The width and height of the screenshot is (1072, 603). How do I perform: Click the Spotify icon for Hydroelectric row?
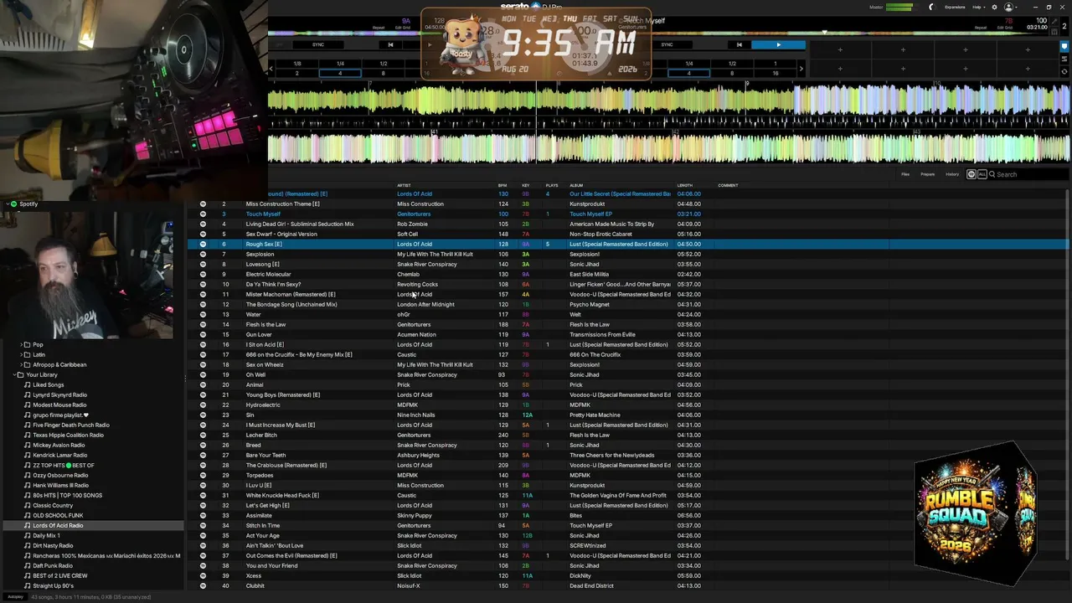(x=203, y=405)
